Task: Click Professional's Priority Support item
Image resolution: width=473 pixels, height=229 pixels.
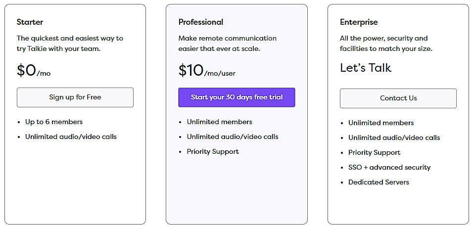Action: coord(213,151)
